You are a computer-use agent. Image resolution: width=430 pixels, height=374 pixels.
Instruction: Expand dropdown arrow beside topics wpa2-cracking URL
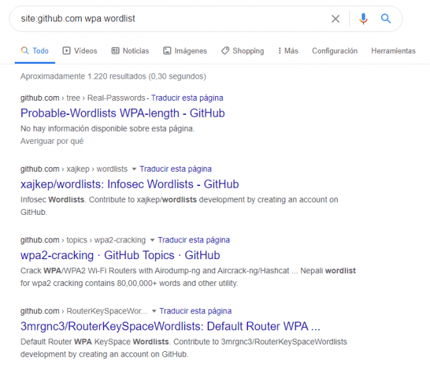coord(152,240)
